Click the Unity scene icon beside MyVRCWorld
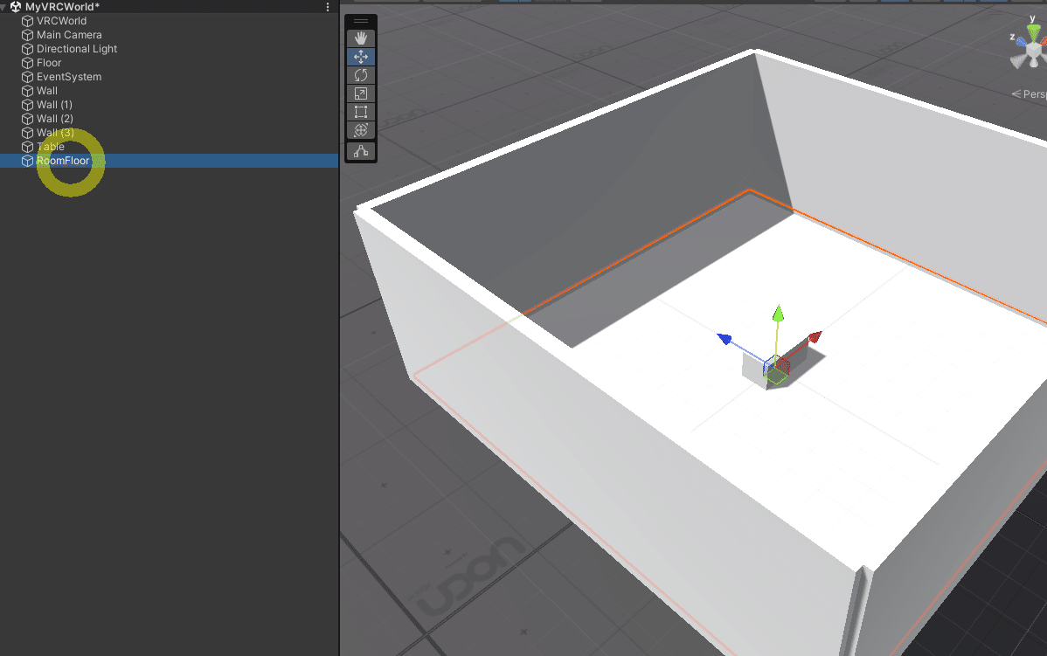 pyautogui.click(x=16, y=7)
